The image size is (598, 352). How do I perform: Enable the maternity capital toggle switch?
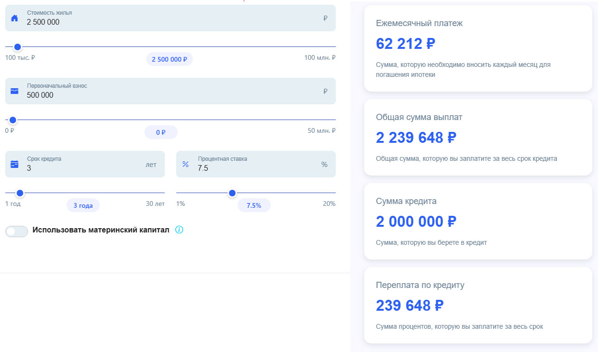(17, 231)
